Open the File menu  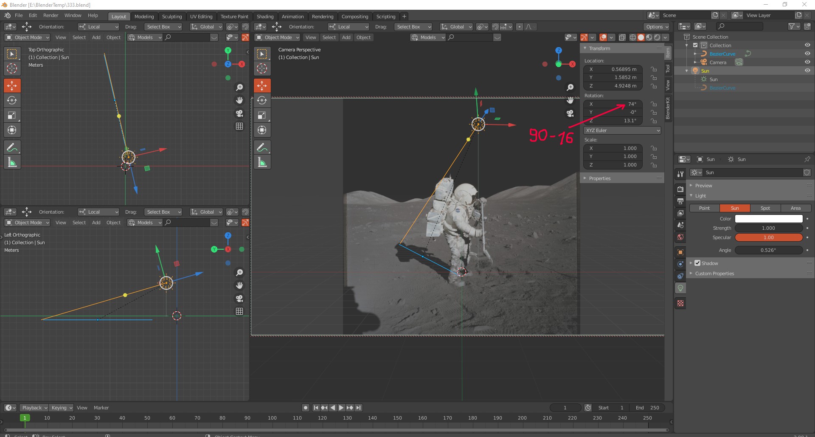[x=19, y=15]
